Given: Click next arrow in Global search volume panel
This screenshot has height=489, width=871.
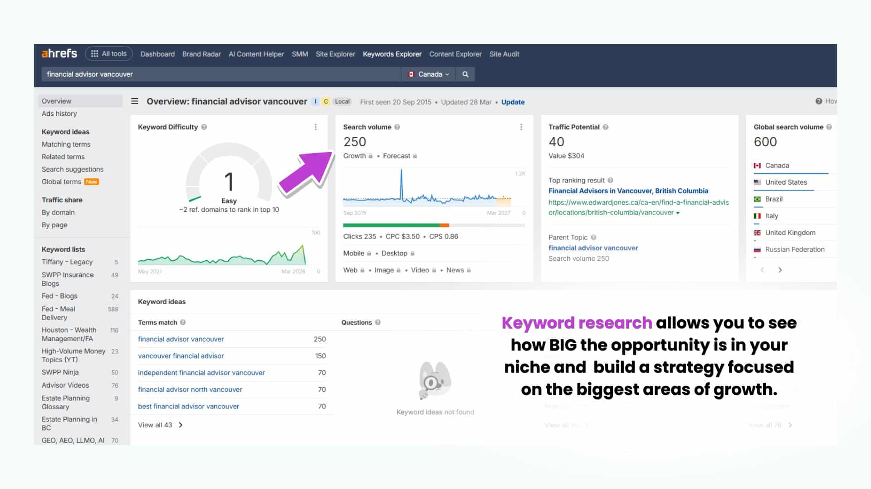Looking at the screenshot, I should 780,270.
